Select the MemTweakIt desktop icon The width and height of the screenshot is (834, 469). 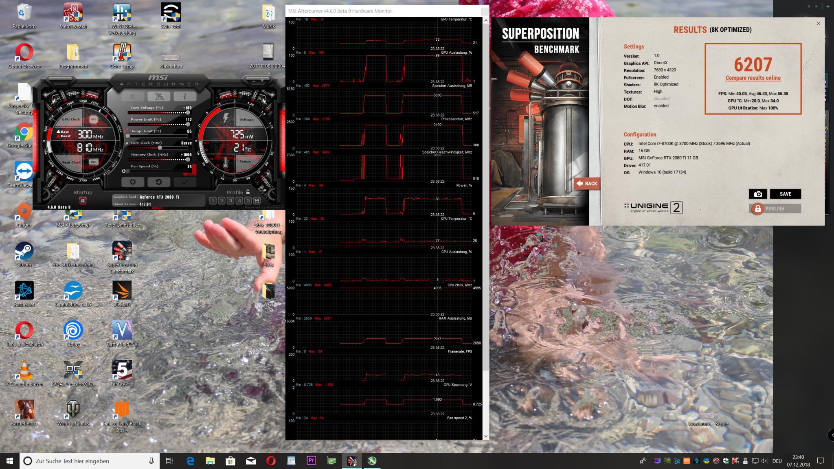73,16
